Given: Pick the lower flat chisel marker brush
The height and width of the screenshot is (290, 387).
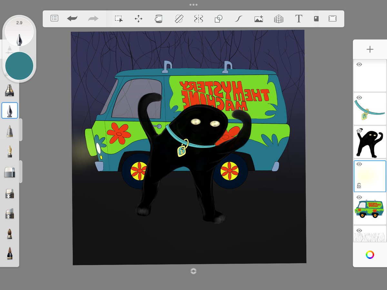Looking at the screenshot, I should [x=10, y=214].
